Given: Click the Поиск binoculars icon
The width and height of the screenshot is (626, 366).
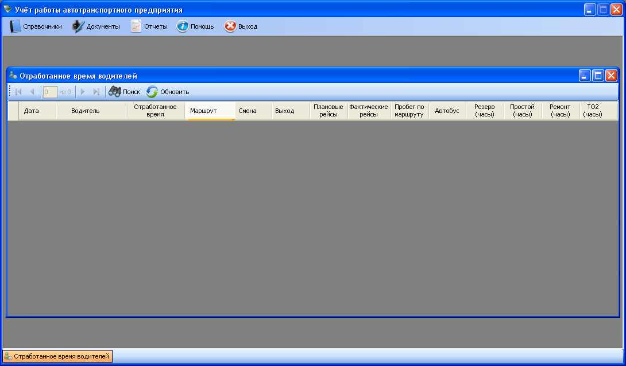Looking at the screenshot, I should pyautogui.click(x=115, y=91).
